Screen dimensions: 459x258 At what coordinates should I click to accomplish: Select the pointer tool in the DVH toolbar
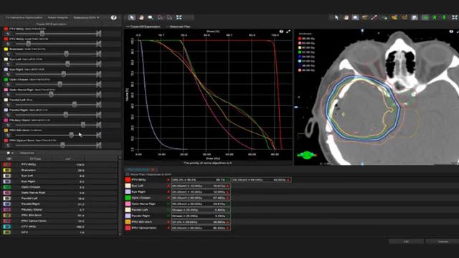click(x=132, y=17)
